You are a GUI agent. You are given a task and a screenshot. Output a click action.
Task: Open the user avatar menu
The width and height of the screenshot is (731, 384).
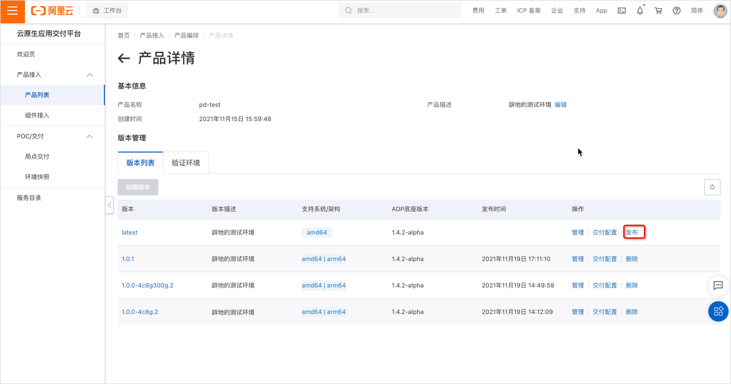pos(720,11)
